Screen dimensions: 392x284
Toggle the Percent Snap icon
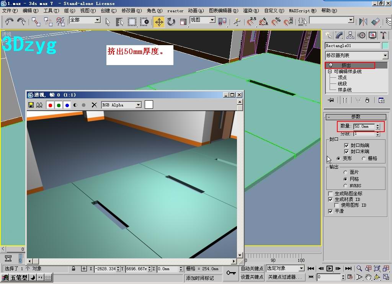(276, 22)
